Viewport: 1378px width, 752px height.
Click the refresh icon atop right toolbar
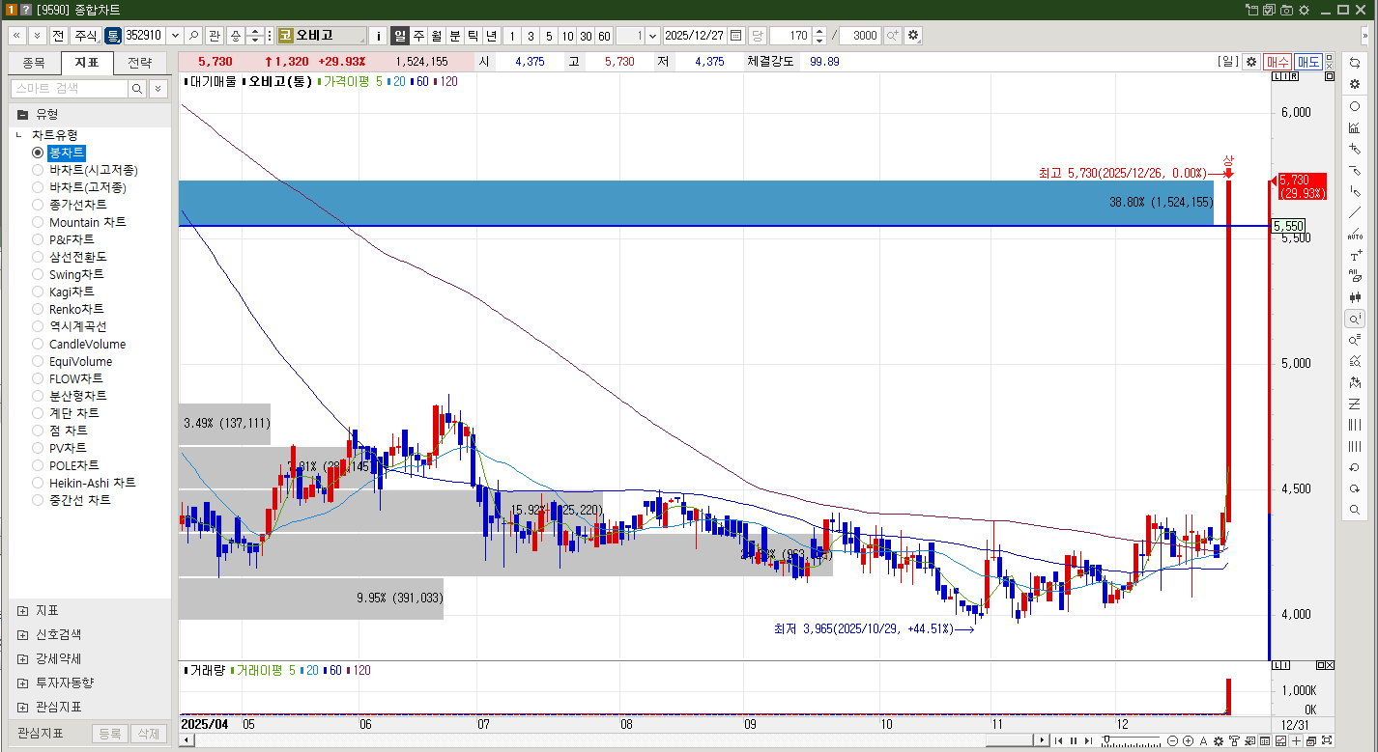(1355, 63)
